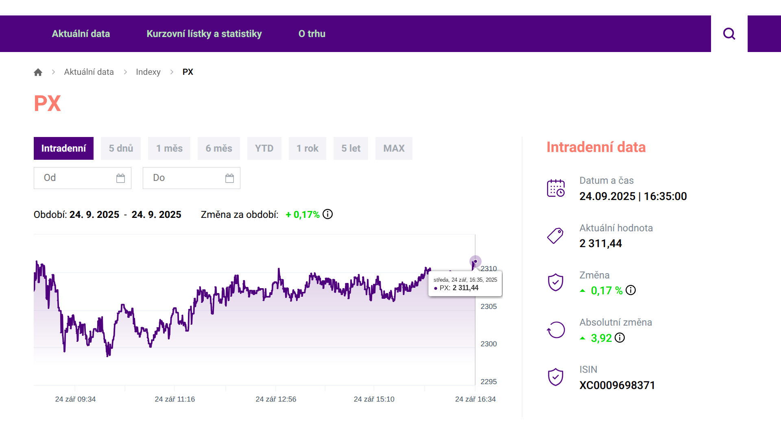The image size is (781, 439).
Task: Open calendar icon in Do field
Action: point(229,178)
